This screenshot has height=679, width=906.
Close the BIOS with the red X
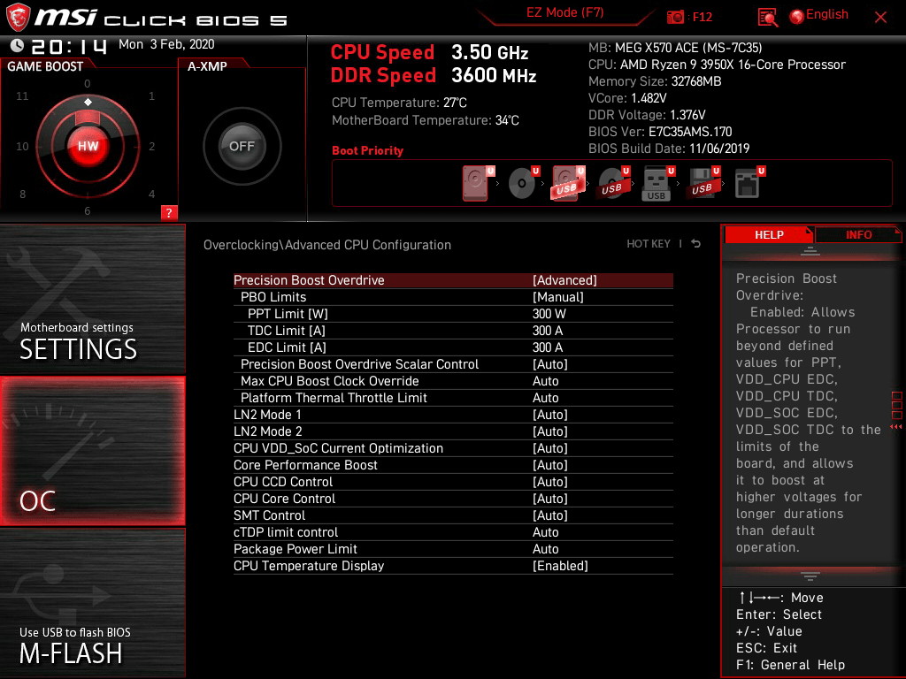click(x=880, y=18)
